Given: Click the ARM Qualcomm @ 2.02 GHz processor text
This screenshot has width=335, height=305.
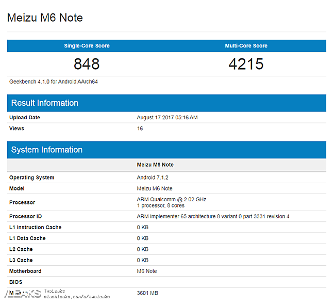Looking at the screenshot, I should point(172,199).
